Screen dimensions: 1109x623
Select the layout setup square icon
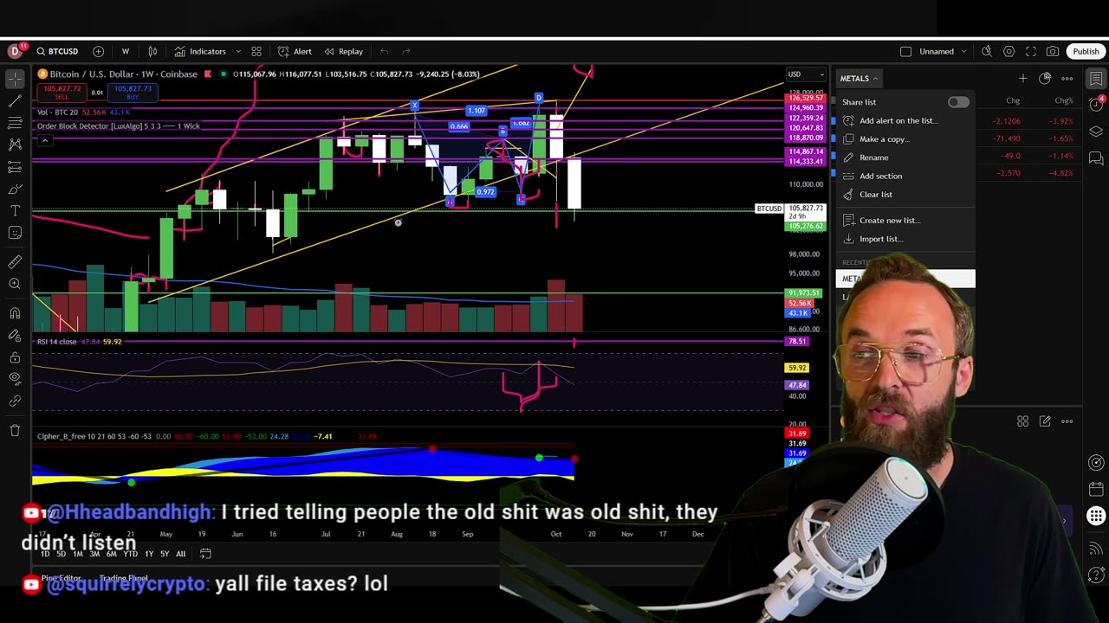click(905, 51)
